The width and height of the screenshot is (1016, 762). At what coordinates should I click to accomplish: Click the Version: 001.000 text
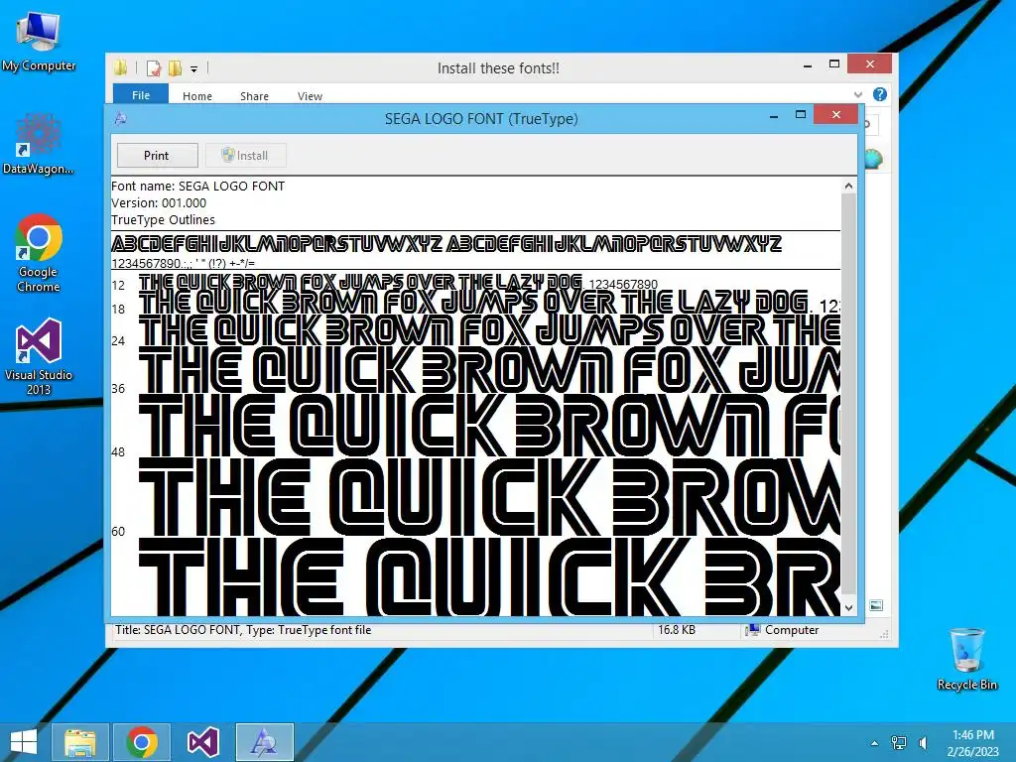(159, 202)
